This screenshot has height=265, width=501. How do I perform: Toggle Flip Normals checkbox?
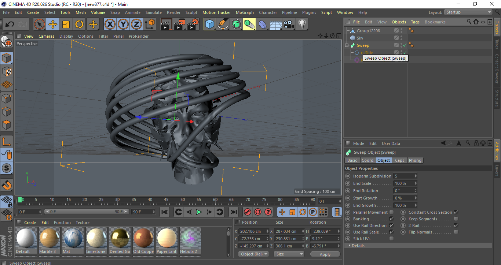(456, 232)
